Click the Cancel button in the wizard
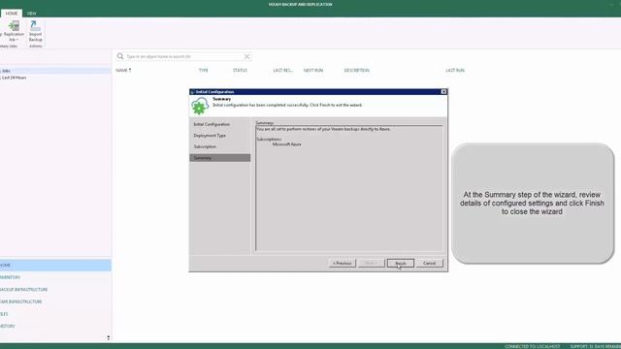Viewport: 621px width, 349px height. point(429,263)
